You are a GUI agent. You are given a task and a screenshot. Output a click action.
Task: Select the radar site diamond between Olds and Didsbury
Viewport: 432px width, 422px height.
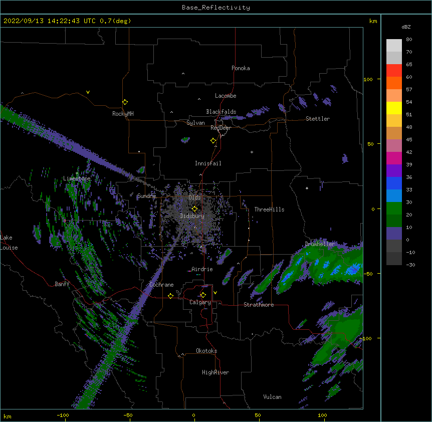pos(194,209)
